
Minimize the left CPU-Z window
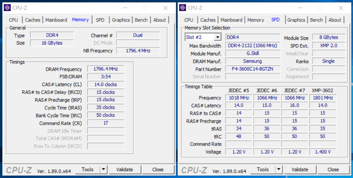pos(125,8)
